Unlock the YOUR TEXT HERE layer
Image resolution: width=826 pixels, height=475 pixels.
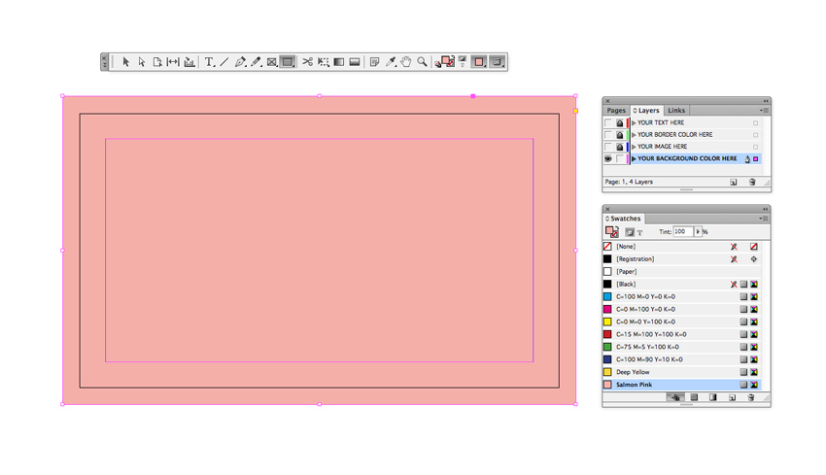(x=620, y=122)
